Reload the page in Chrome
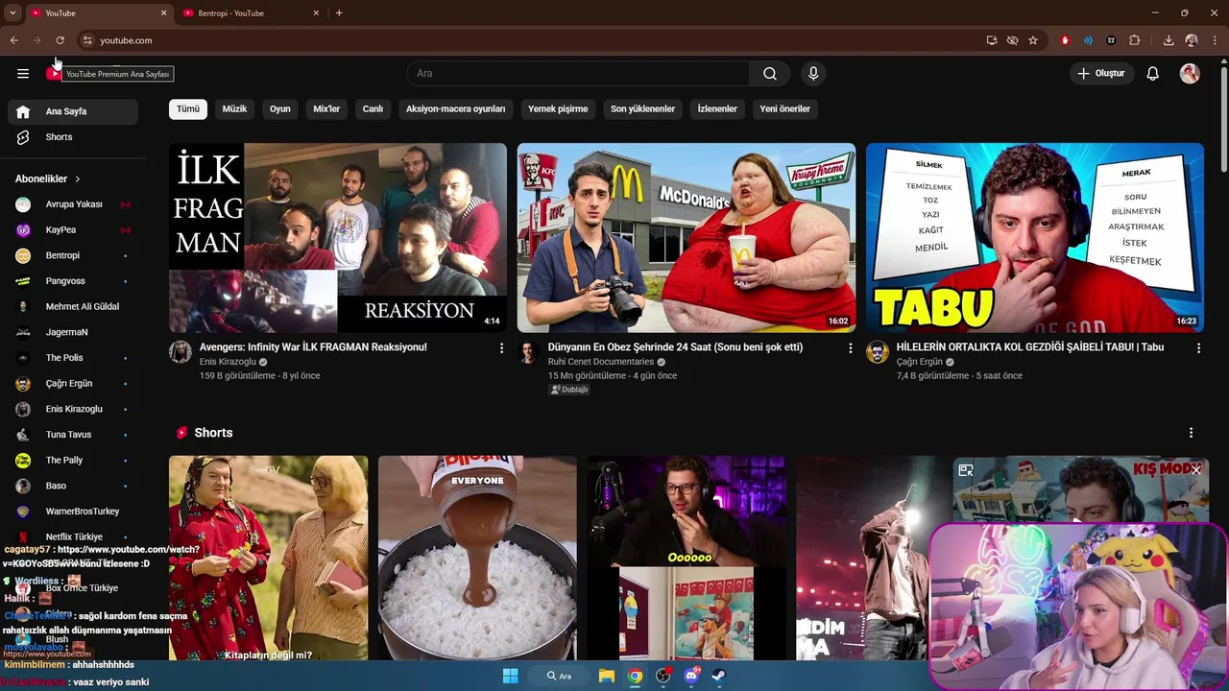Image resolution: width=1229 pixels, height=691 pixels. pyautogui.click(x=60, y=40)
